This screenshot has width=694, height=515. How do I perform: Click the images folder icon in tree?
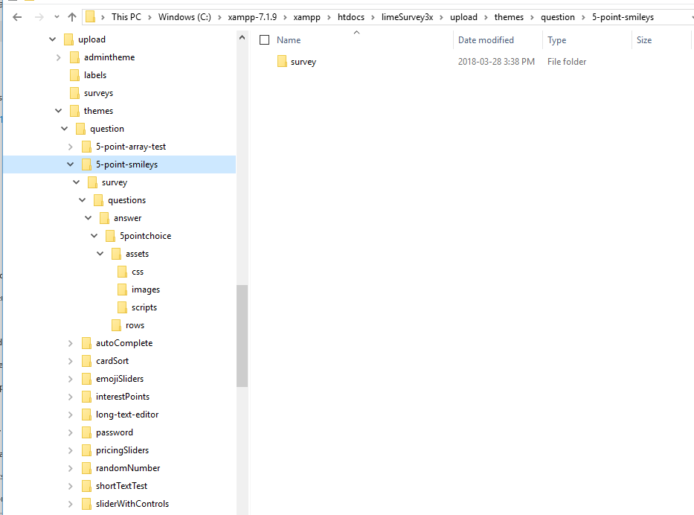coord(123,290)
